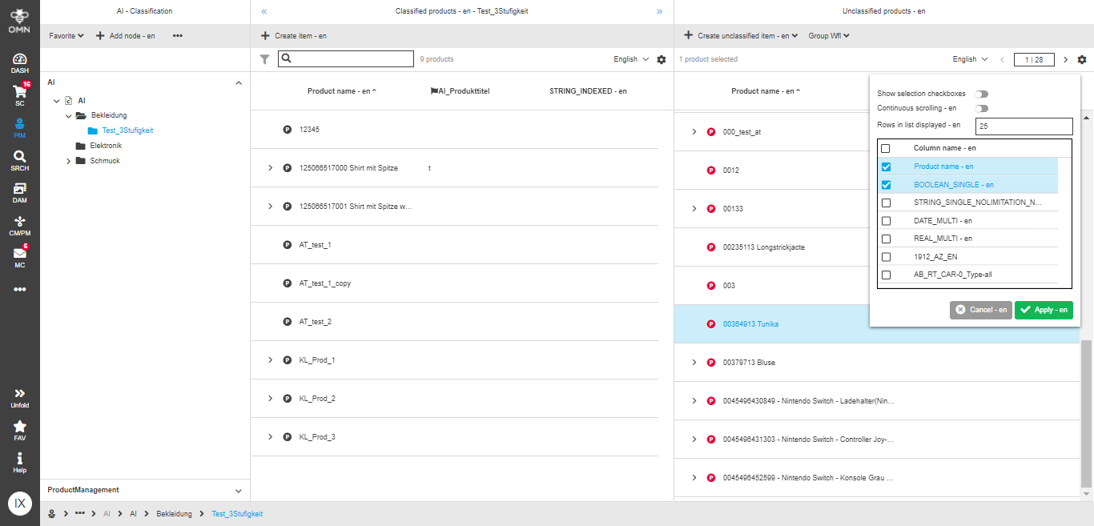Viewport: 1094px width, 526px height.
Task: Open the three-dot menu next to Add node
Action: [178, 35]
